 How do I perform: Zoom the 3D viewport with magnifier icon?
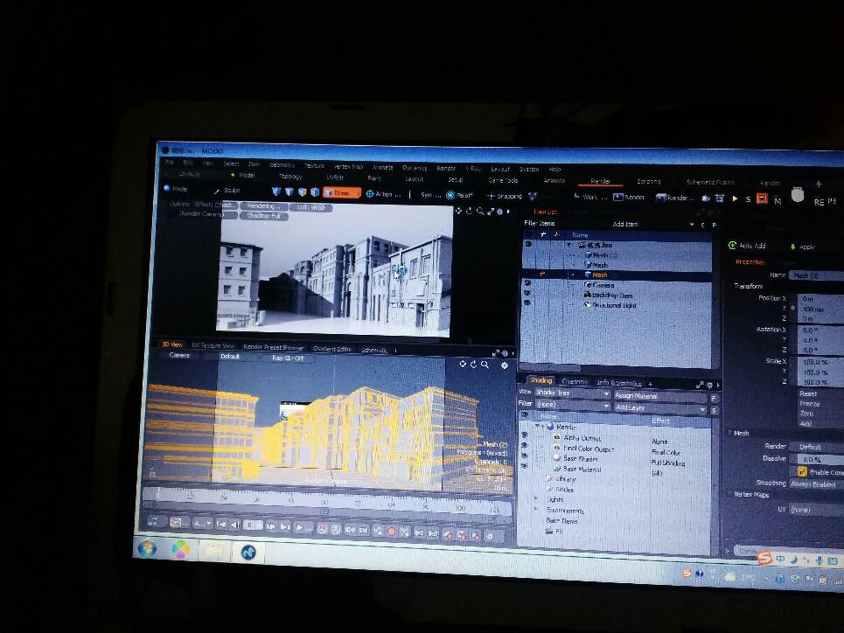pos(485,365)
